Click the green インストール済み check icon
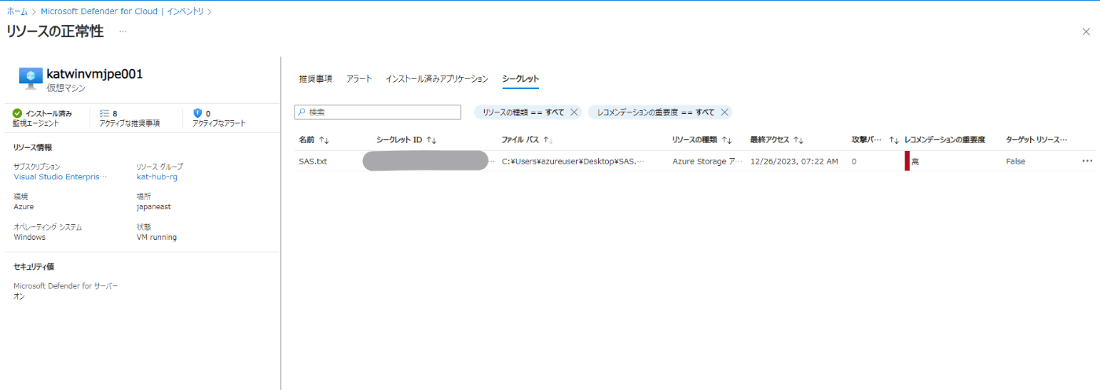Image resolution: width=1100 pixels, height=390 pixels. (17, 113)
